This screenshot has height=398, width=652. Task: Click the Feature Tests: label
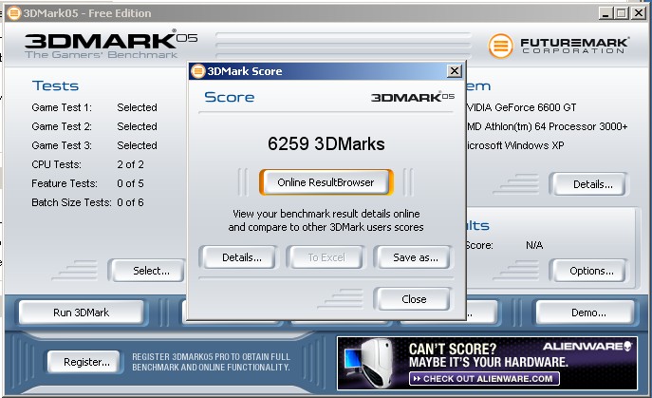65,183
